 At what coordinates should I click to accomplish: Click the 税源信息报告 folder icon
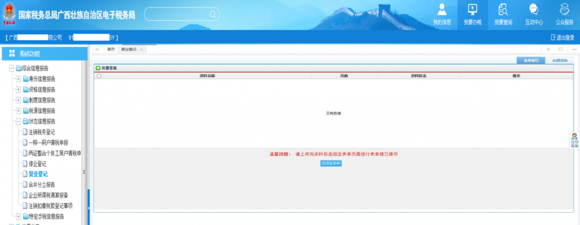point(26,111)
